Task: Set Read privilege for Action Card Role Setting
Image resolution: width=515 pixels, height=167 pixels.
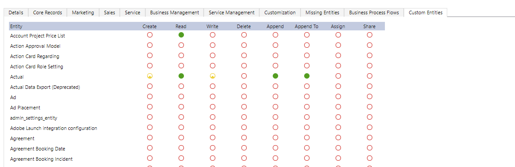Action: point(181,66)
